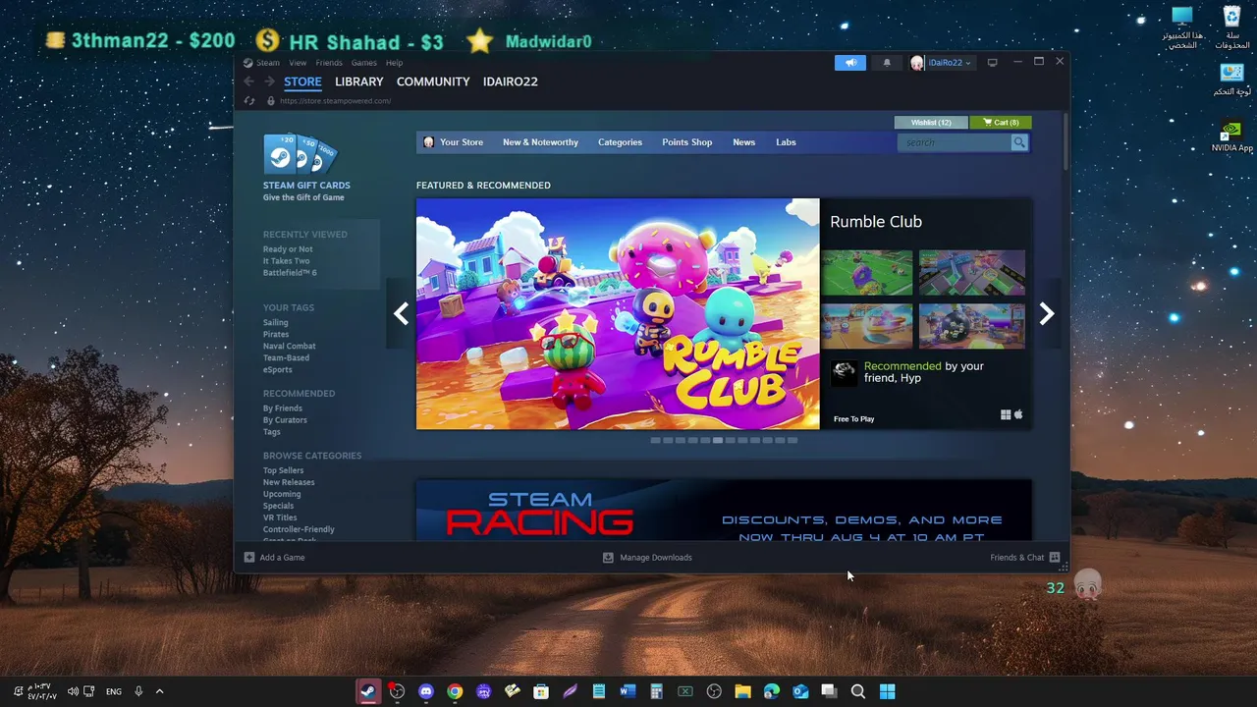Click the Add a Game plus icon
The height and width of the screenshot is (707, 1257).
pyautogui.click(x=249, y=558)
